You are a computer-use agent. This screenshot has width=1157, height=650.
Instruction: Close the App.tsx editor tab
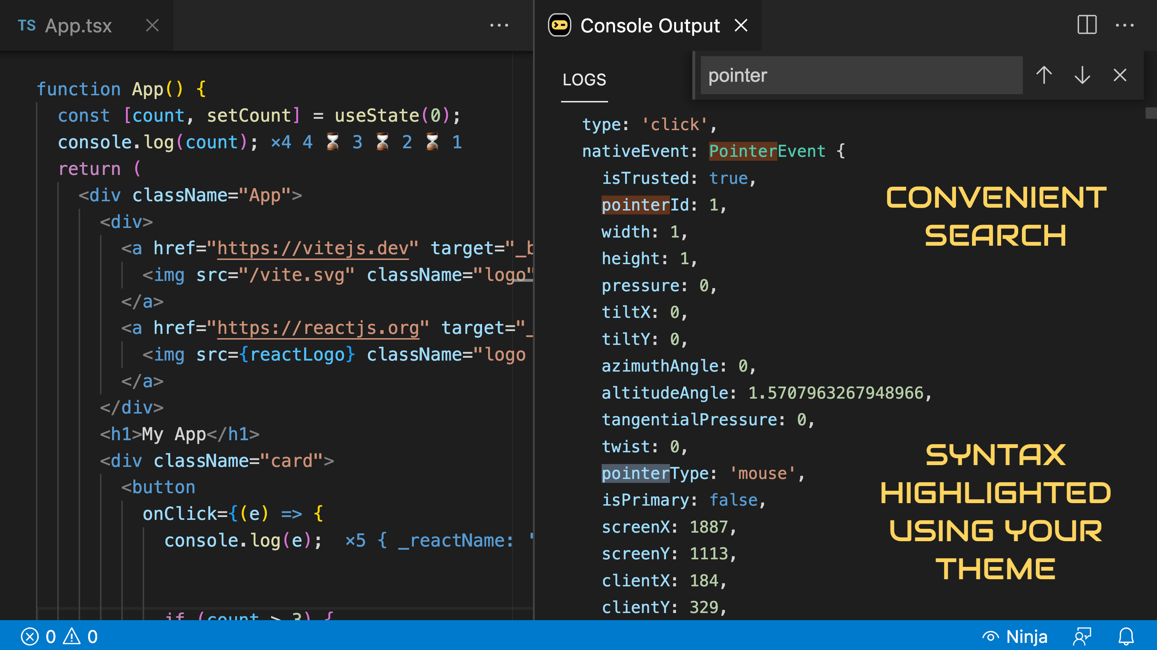coord(152,25)
